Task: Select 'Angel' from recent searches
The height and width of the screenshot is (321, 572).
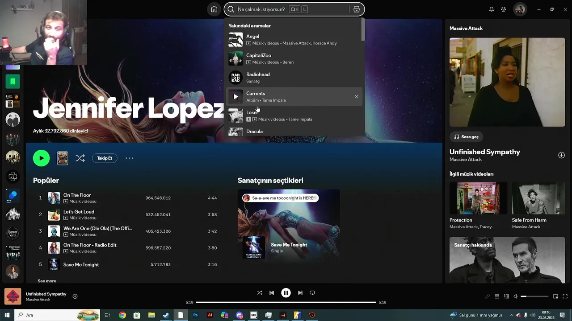Action: point(294,40)
